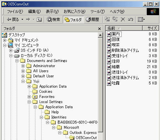Open the ファイル(F) menu
Viewport: 160px width, 140px height.
click(15, 12)
